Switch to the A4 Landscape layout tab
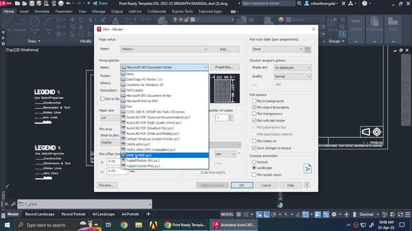412x231 pixels. 104,214
